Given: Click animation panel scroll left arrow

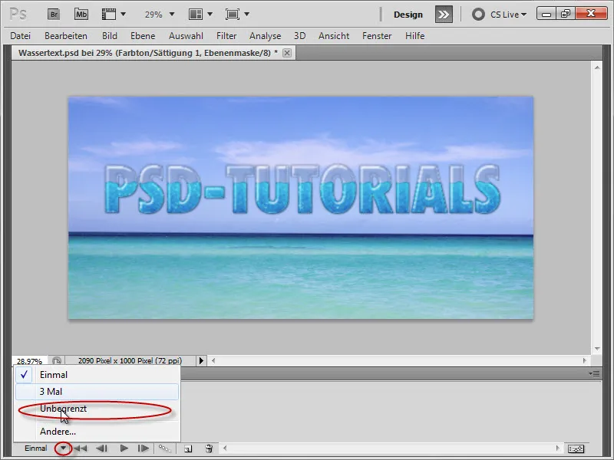Looking at the screenshot, I should tap(225, 449).
